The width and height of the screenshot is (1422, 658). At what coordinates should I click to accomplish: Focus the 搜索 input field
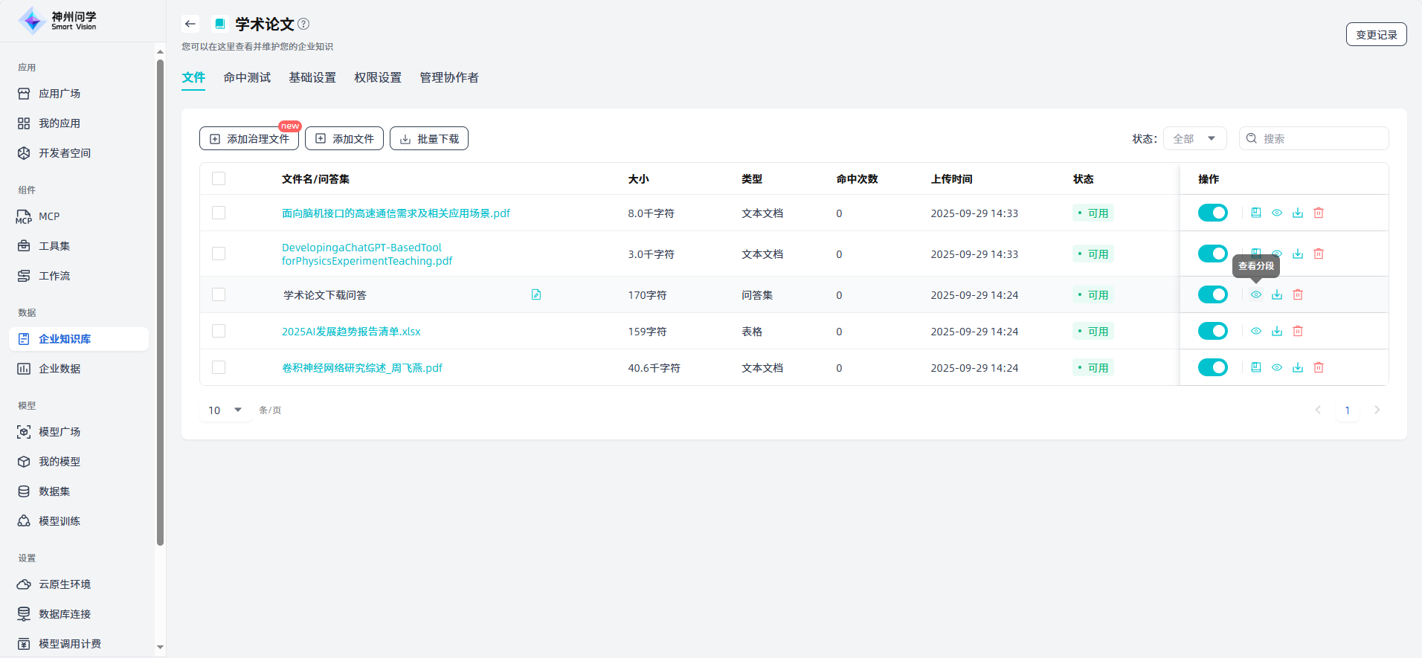1320,139
